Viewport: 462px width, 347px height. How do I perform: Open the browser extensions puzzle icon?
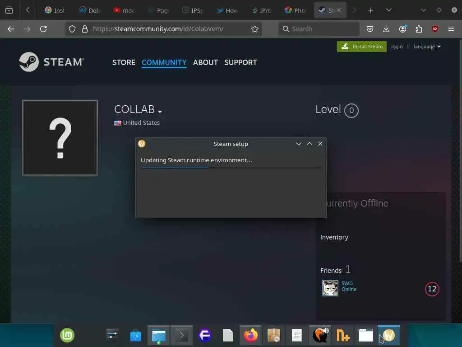click(419, 29)
